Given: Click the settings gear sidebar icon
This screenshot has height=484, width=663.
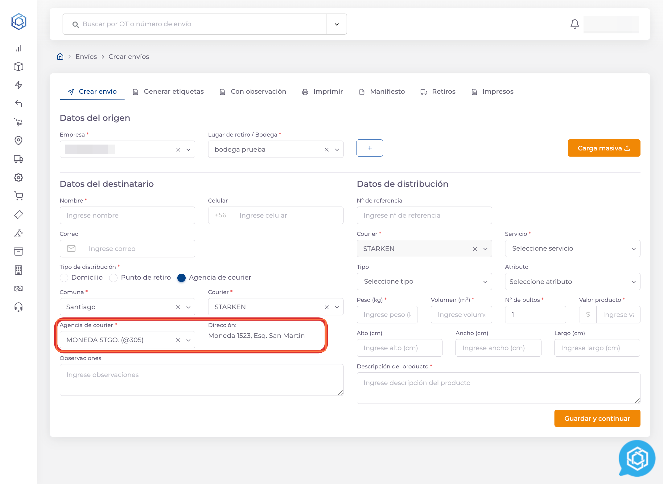Looking at the screenshot, I should pos(19,178).
